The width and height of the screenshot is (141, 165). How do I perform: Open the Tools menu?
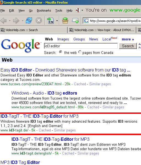pos(59,10)
